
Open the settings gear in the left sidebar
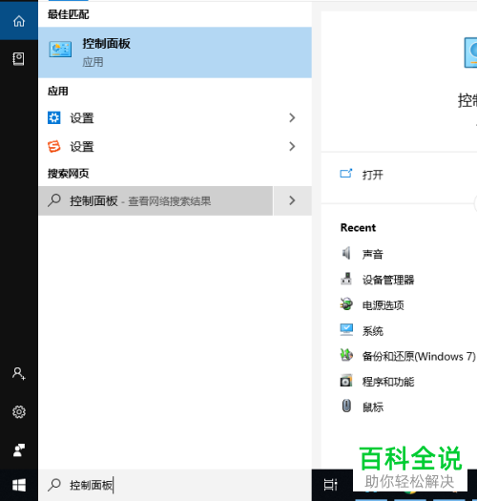tap(19, 412)
